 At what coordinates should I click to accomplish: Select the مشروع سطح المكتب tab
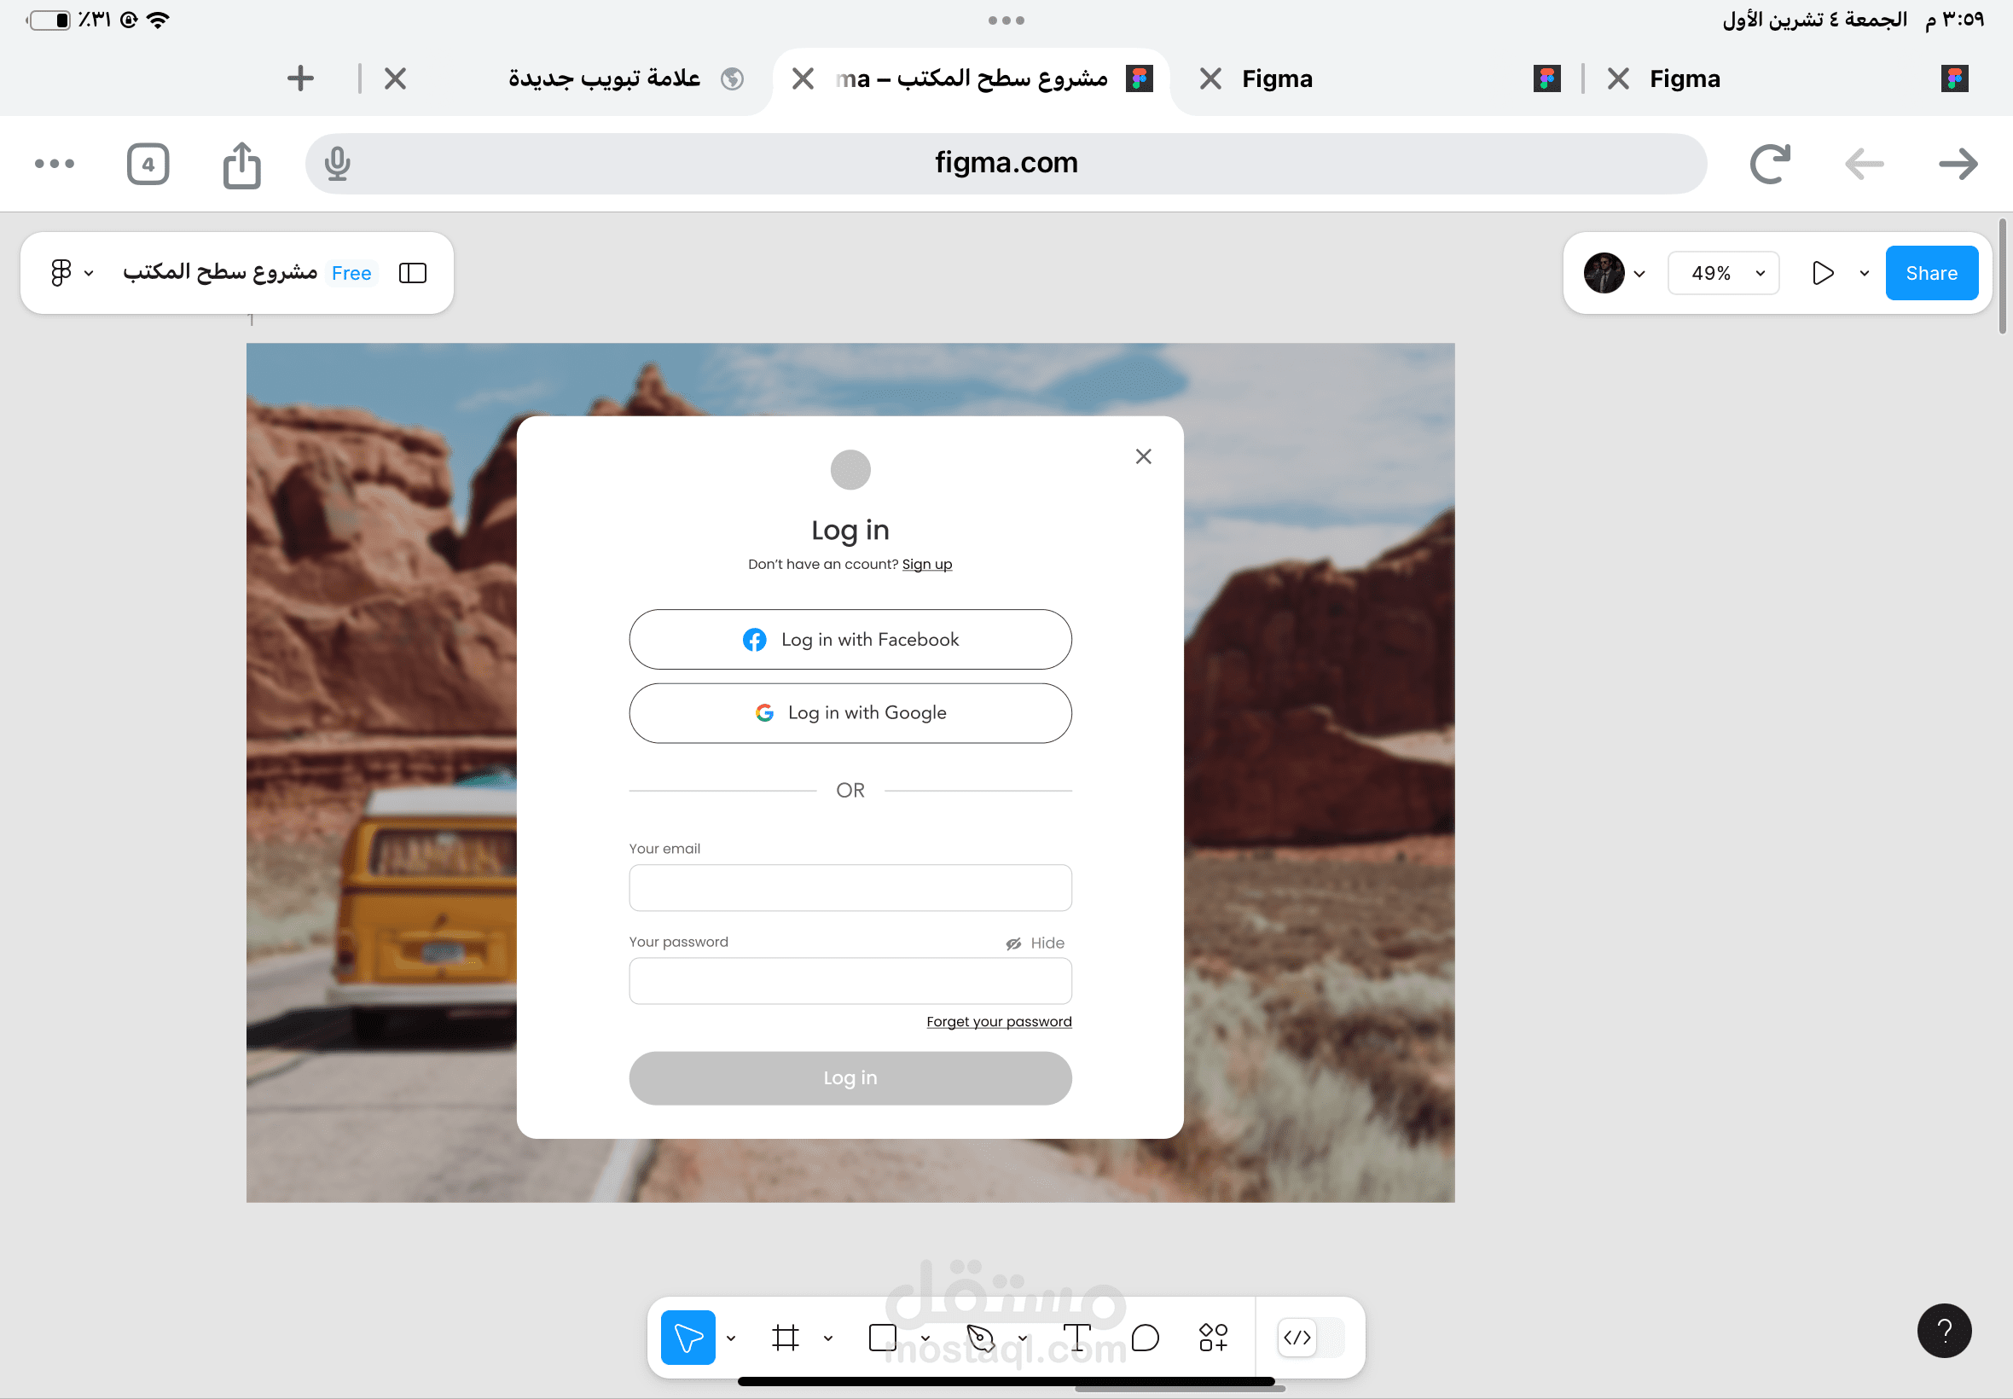970,78
